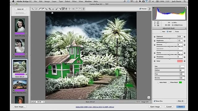Click the minus icon beside Sharpness
The image size is (198, 111).
[x=155, y=57]
